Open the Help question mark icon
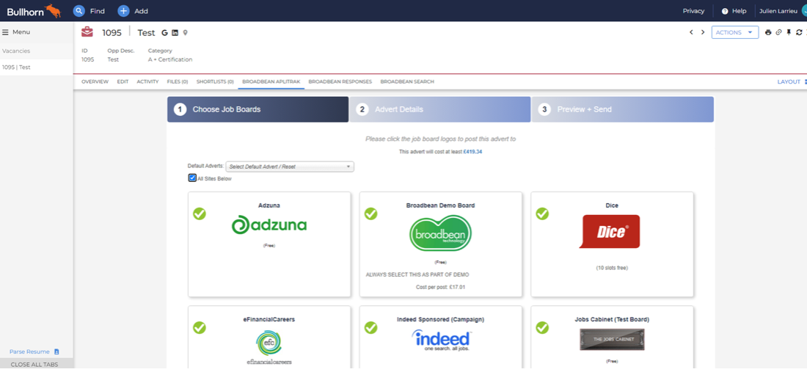Viewport: 807px width, 372px height. 725,11
